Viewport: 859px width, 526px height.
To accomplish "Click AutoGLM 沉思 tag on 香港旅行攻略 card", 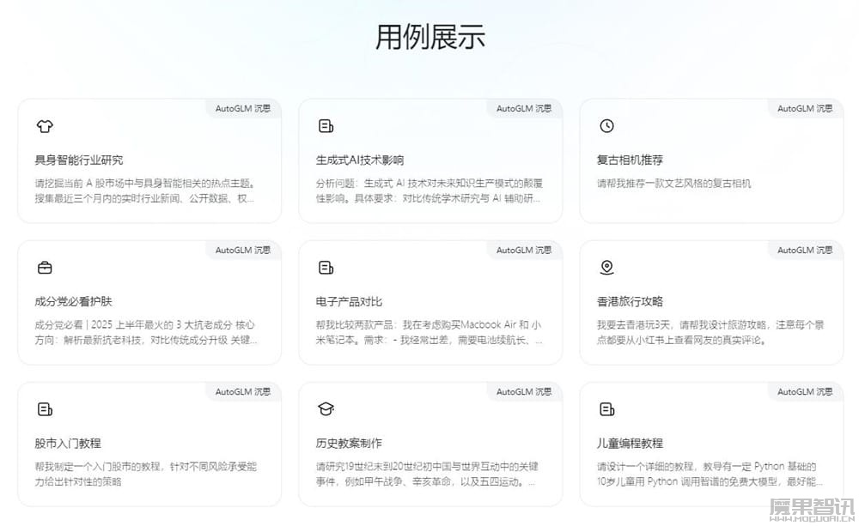I will [x=805, y=251].
